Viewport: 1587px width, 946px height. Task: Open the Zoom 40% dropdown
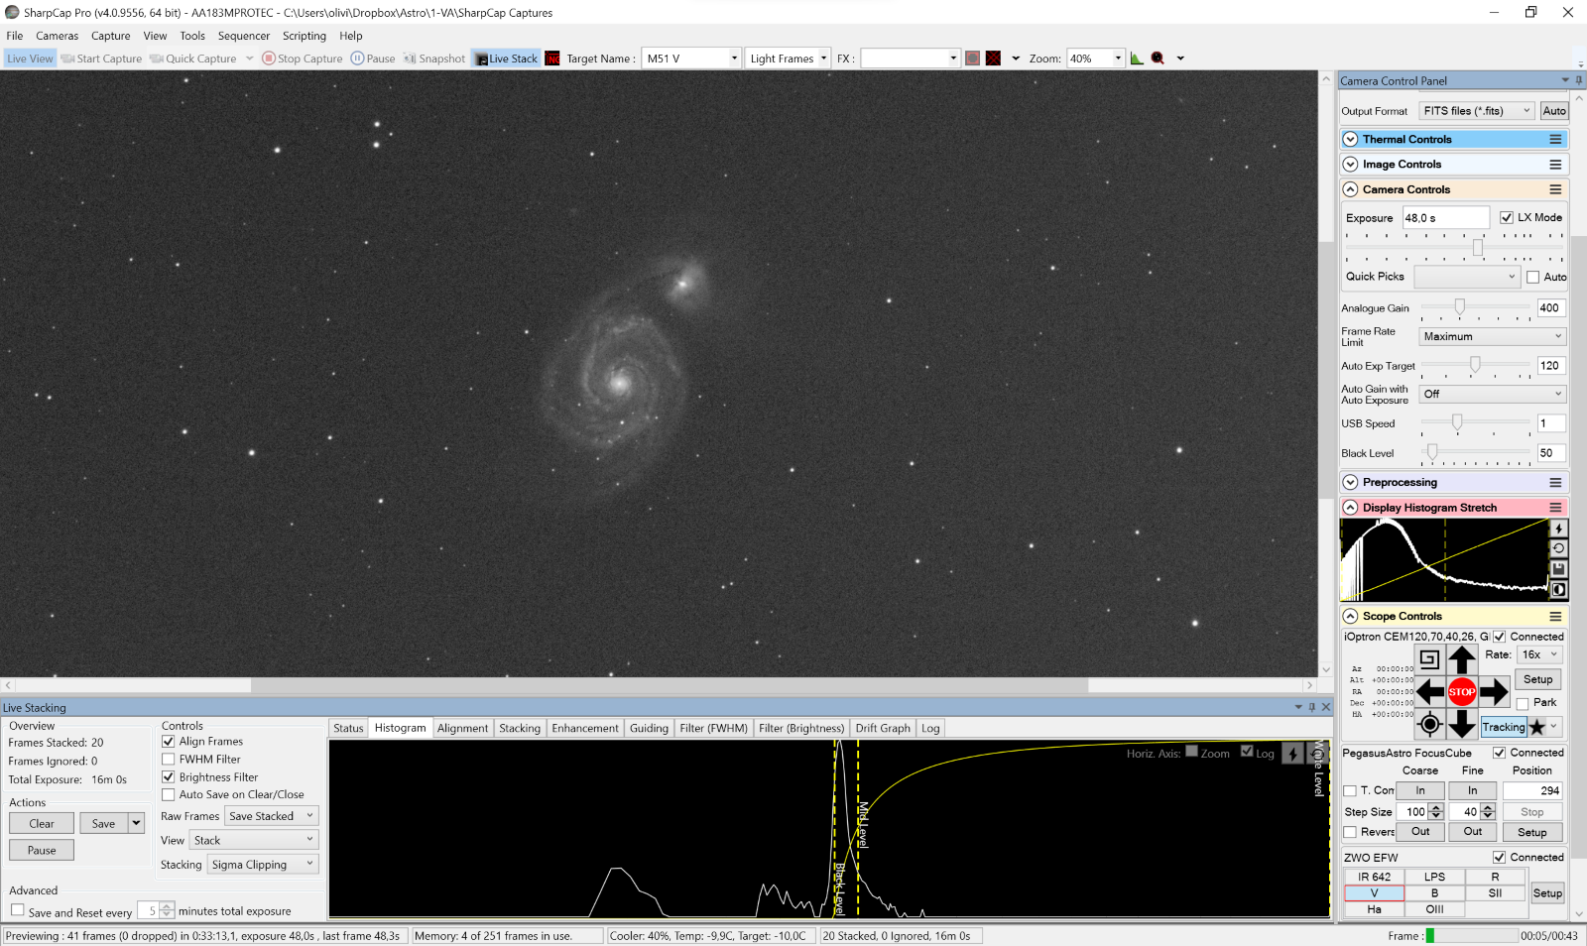point(1096,59)
